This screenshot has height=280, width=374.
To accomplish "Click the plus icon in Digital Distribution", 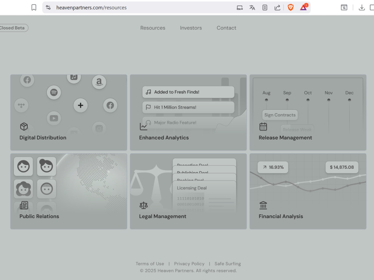I will click(81, 105).
